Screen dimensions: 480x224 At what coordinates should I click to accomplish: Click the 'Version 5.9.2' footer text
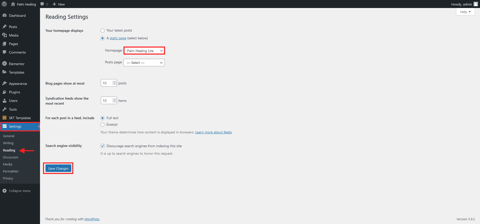[465, 219]
